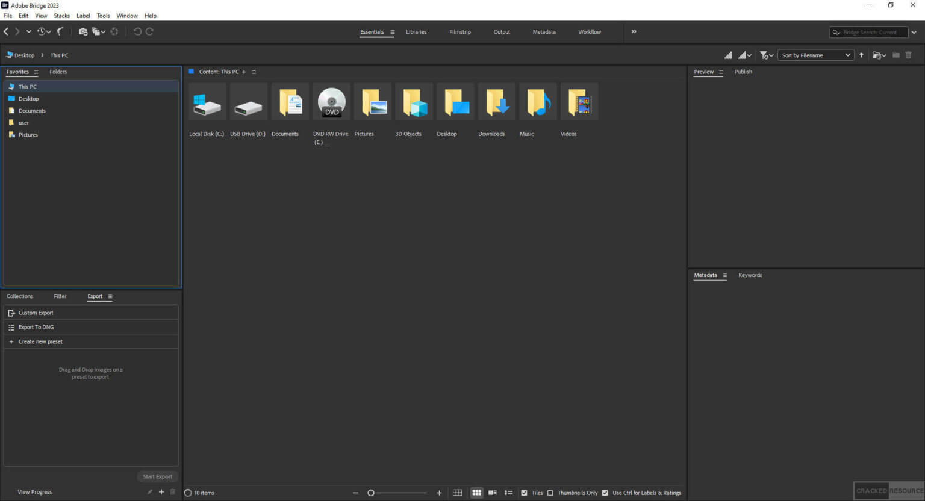Click the rotate clockwise icon

(150, 31)
